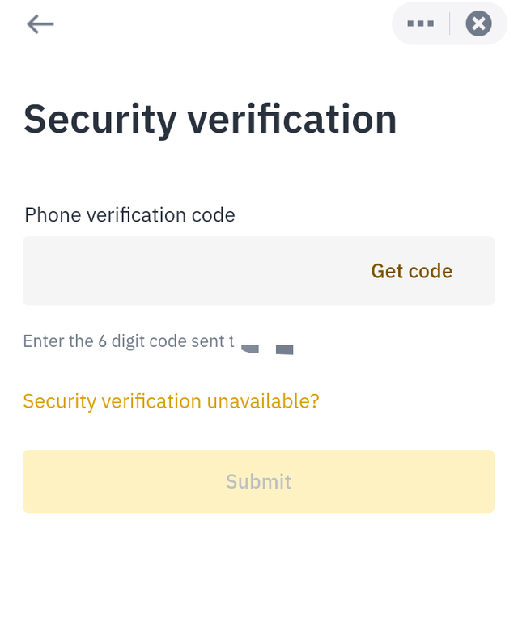Click the ellipsis icon in the capsule
This screenshot has height=639, width=518.
tap(421, 23)
